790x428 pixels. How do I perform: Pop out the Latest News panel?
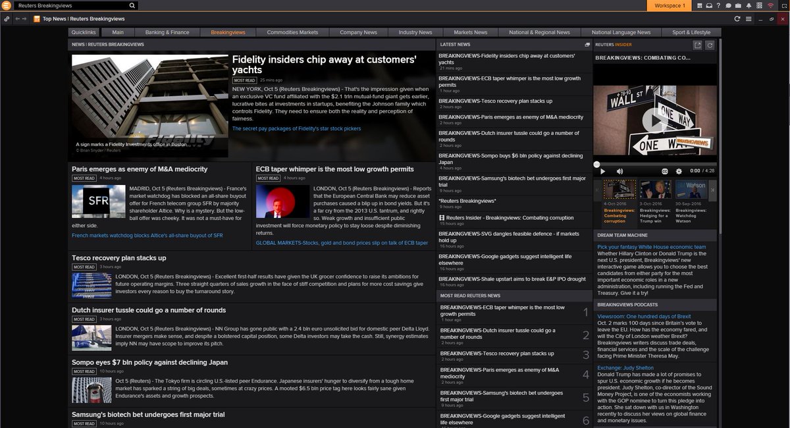[x=587, y=44]
